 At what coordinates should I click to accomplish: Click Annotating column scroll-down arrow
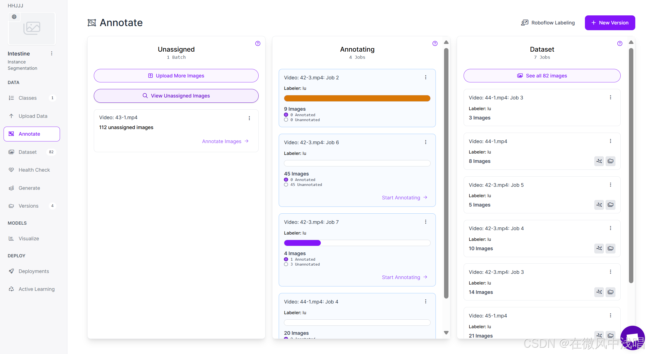tap(446, 333)
